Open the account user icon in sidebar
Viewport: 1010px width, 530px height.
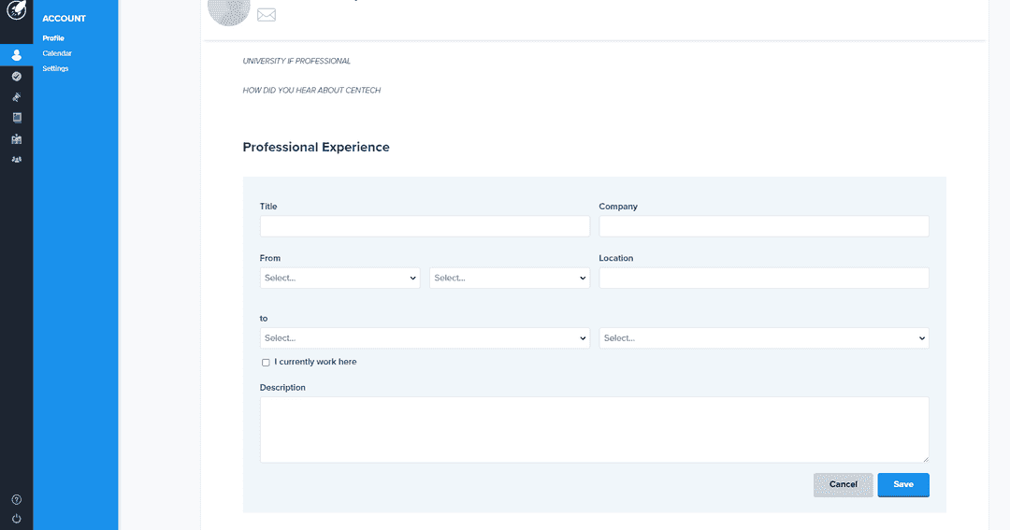(x=16, y=55)
